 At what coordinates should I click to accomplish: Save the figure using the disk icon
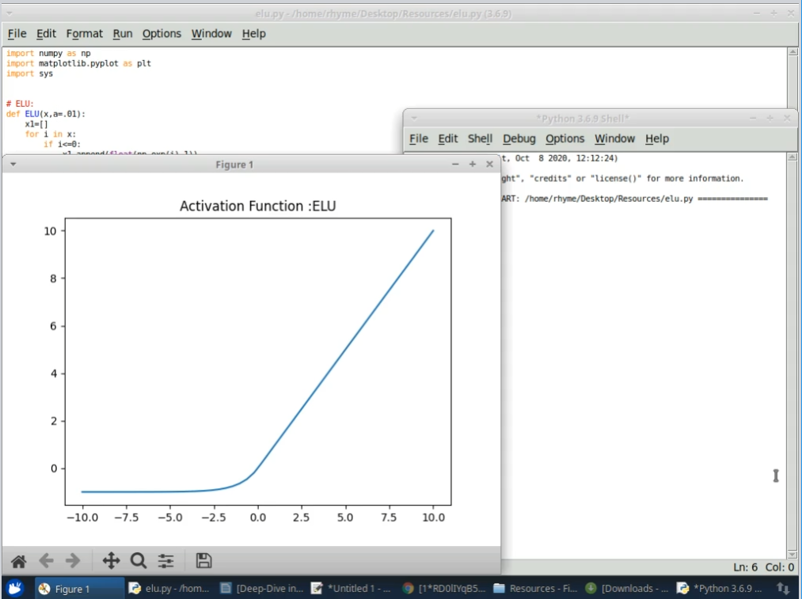point(203,560)
